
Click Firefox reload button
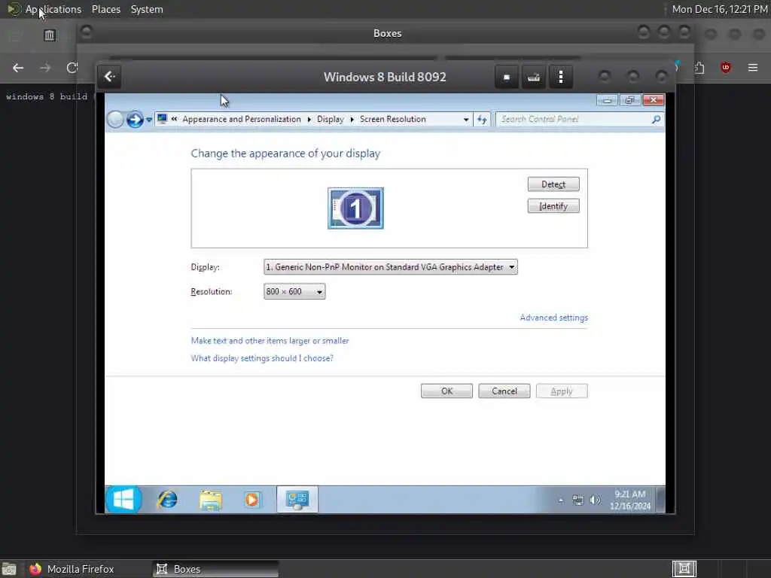coord(72,68)
